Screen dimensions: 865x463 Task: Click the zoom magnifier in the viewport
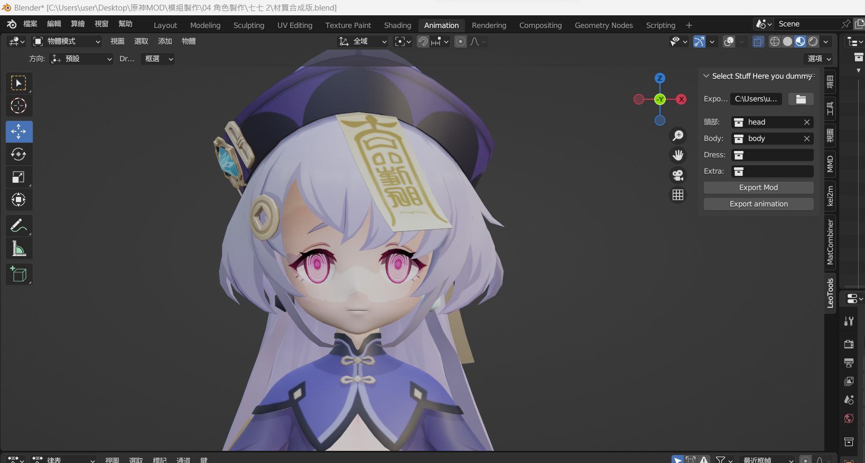point(678,136)
